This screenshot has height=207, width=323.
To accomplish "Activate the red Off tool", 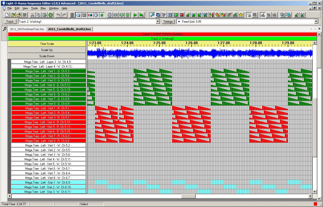I will 182,15.
